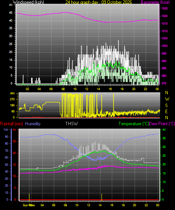Select the 270 wind direction axis value
Viewport: 175px width, 210px height.
12,100
